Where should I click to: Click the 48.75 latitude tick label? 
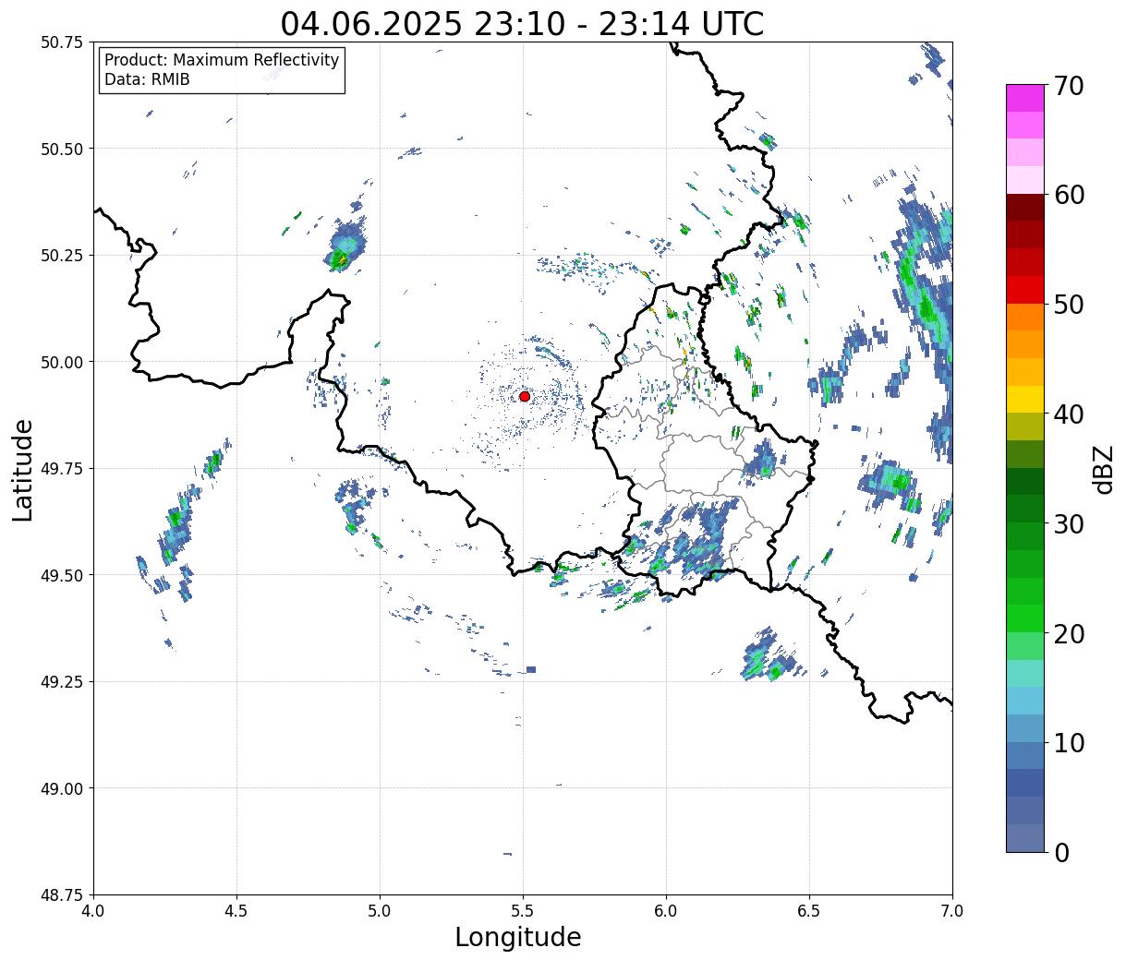(x=62, y=895)
